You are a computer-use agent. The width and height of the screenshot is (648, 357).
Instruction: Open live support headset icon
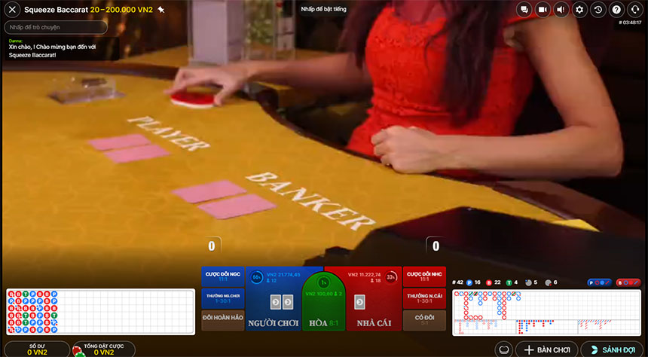click(634, 10)
